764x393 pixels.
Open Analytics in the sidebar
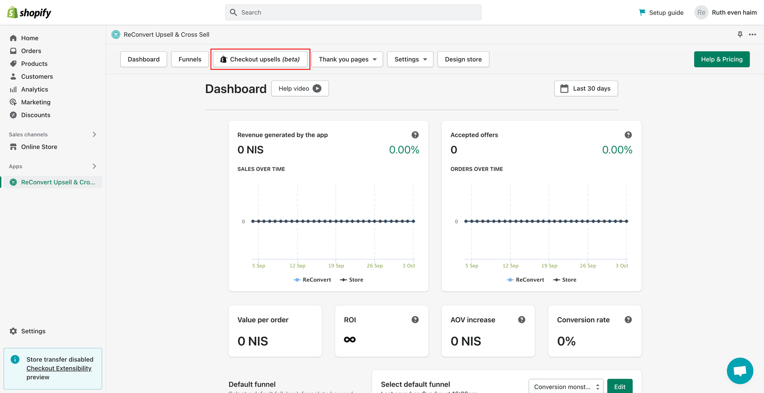34,90
